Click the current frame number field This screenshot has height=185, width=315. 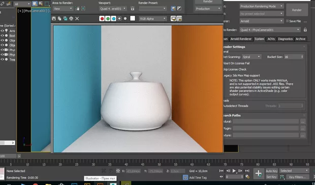click(x=233, y=177)
